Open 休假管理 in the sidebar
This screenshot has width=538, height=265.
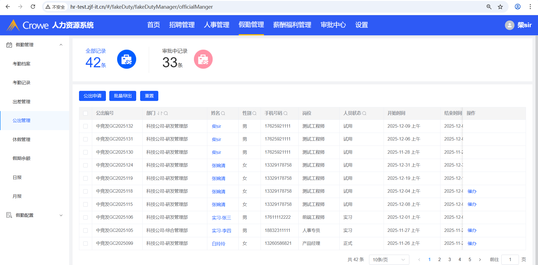click(22, 139)
